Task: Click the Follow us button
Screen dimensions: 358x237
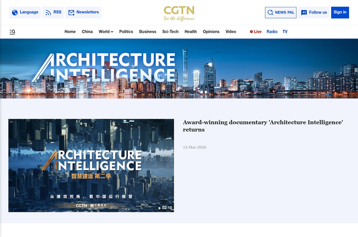Action: tap(314, 13)
